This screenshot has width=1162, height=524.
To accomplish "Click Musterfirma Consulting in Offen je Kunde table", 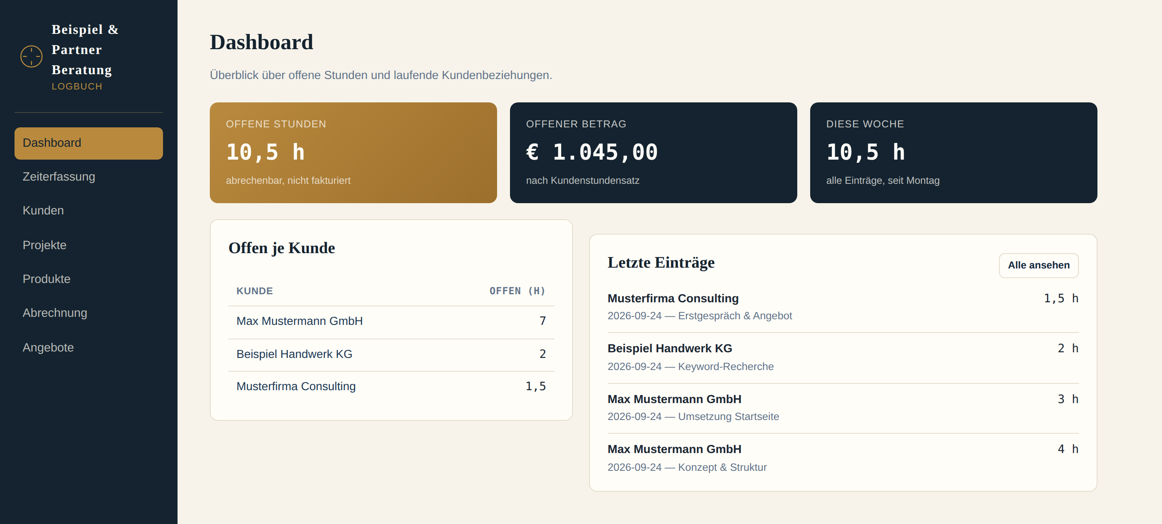I will tap(296, 386).
